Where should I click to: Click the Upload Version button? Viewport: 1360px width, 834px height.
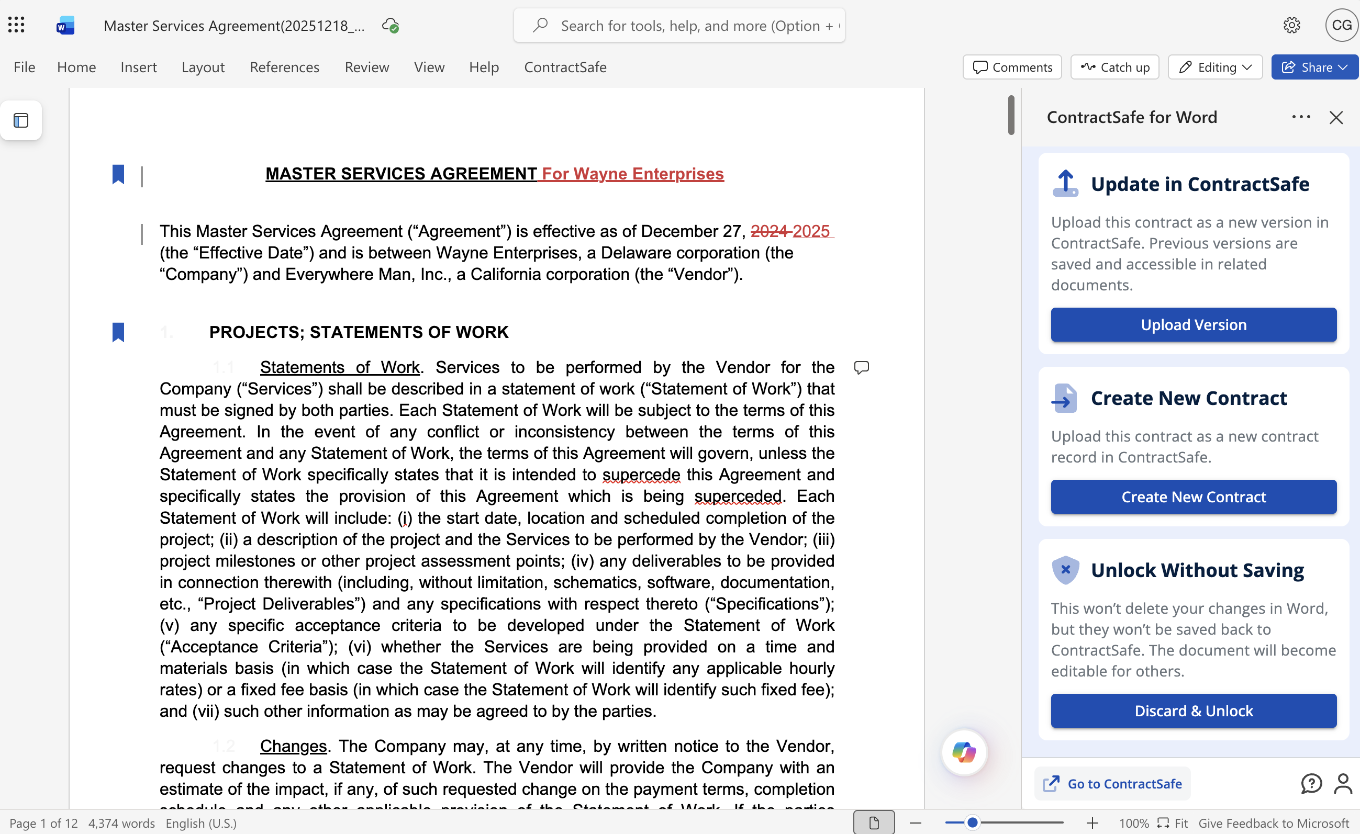pos(1194,325)
